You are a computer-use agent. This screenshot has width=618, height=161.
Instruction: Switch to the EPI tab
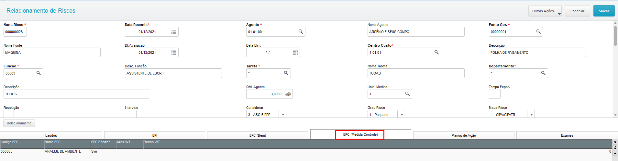155,135
